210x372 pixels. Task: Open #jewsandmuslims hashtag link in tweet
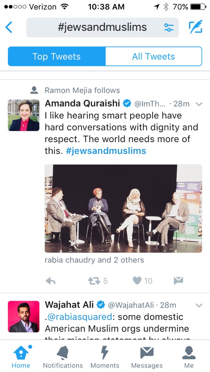point(106,151)
